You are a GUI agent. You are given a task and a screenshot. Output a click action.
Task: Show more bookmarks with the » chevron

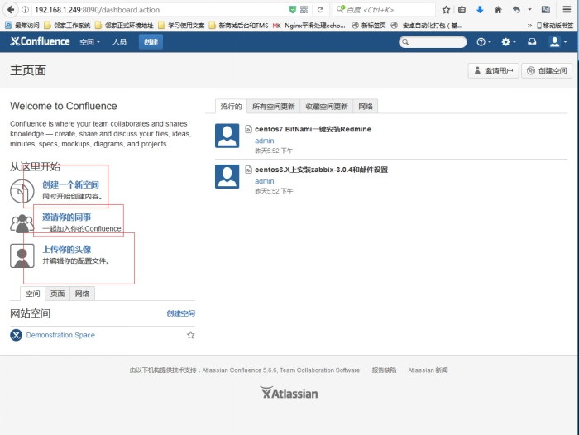pos(529,25)
